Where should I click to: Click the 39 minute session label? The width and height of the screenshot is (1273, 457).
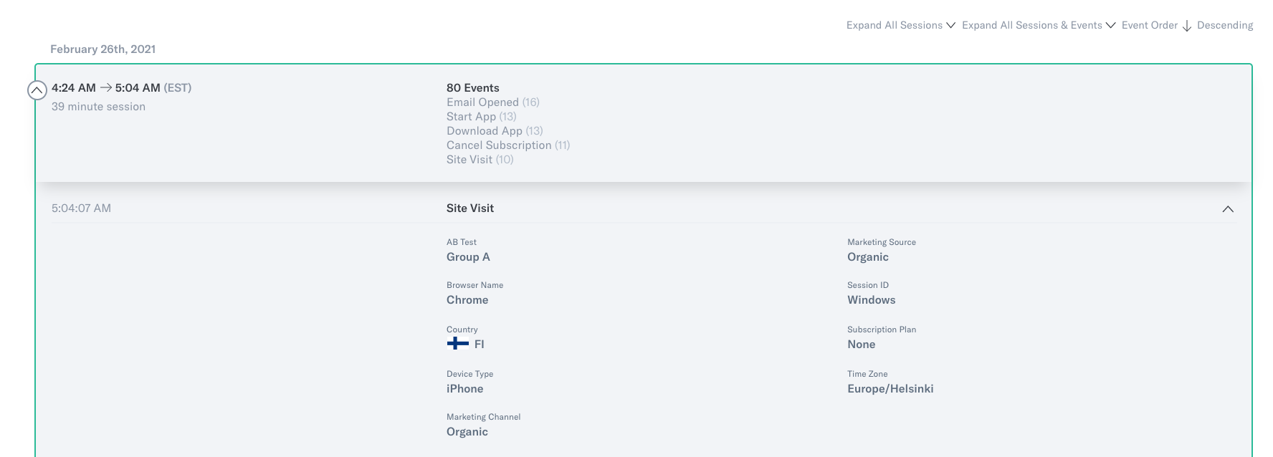[98, 107]
